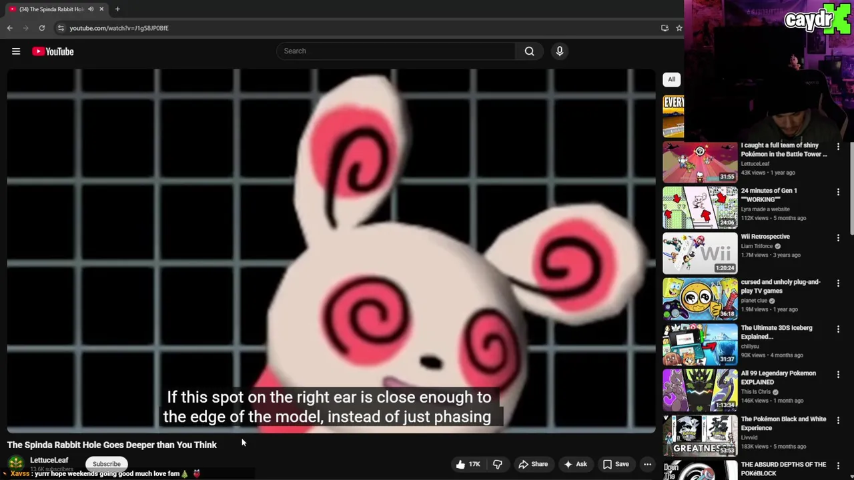This screenshot has width=854, height=480.
Task: Open 'cursed and unholy plug-and-play' thumbnail
Action: pyautogui.click(x=700, y=299)
